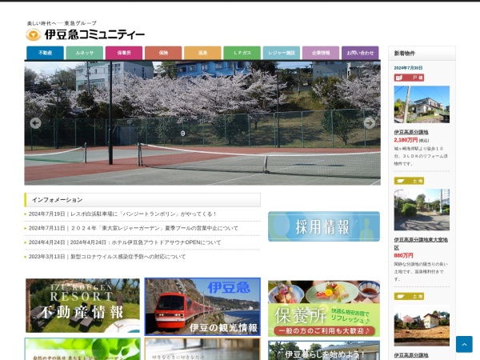Open the 保養所 refresh banner
Image resolution: width=480 pixels, height=360 pixels.
click(x=324, y=309)
